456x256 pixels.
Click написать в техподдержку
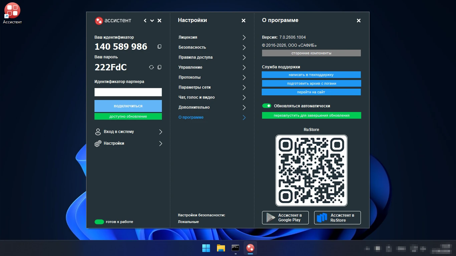pos(311,75)
